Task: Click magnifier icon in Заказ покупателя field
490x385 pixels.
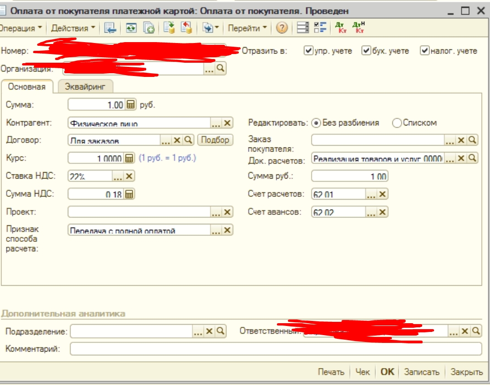Action: (473, 140)
